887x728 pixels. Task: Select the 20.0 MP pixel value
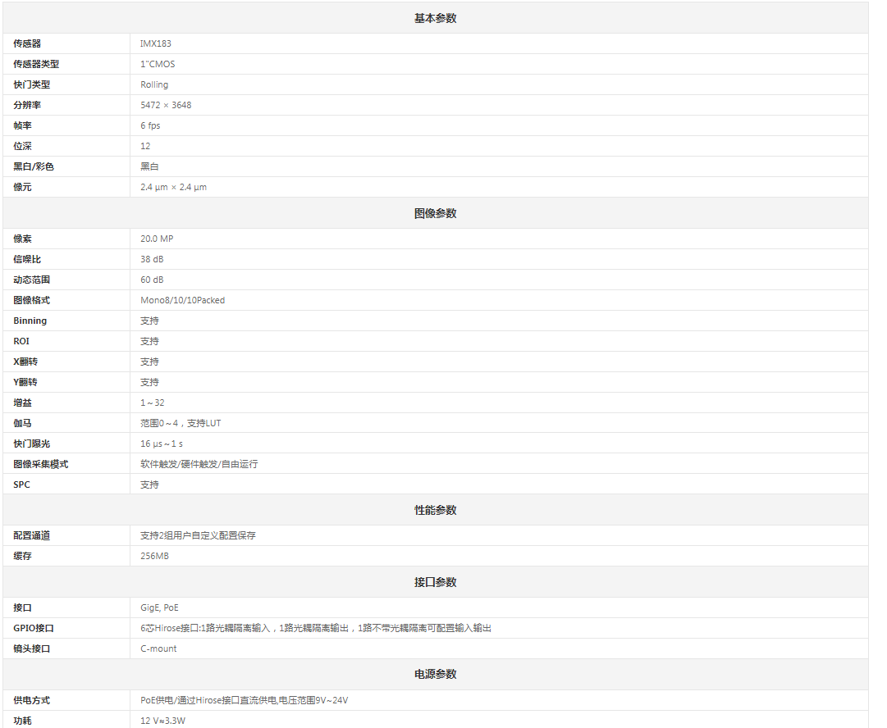point(157,239)
